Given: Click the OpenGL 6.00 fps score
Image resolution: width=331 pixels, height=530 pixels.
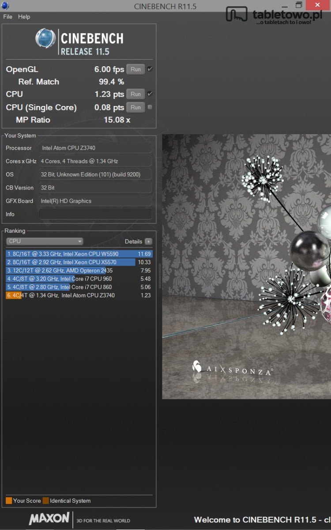Looking at the screenshot, I should tap(109, 69).
